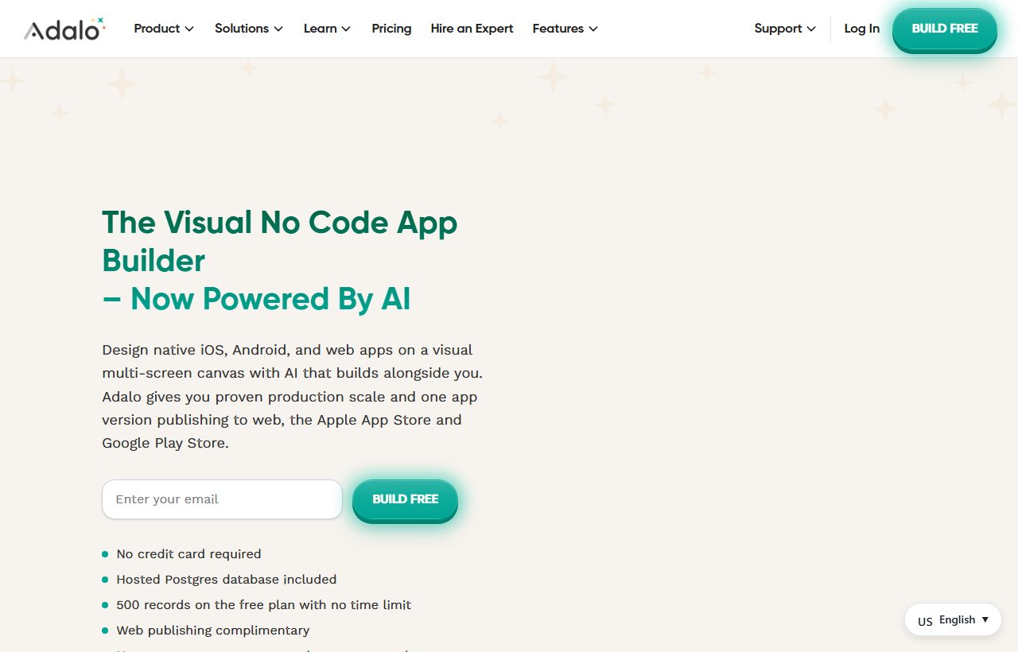
Task: Click the header BUILD FREE button
Action: [x=945, y=29]
